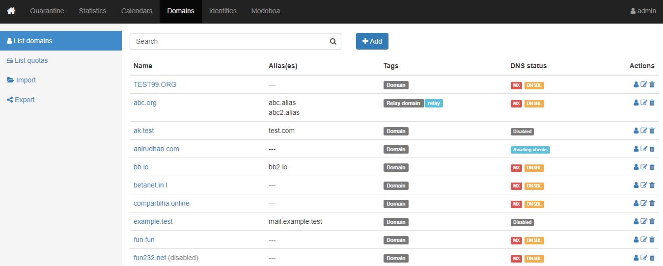663x266 pixels.
Task: Edit fun232.net using the pencil icon
Action: (x=644, y=258)
